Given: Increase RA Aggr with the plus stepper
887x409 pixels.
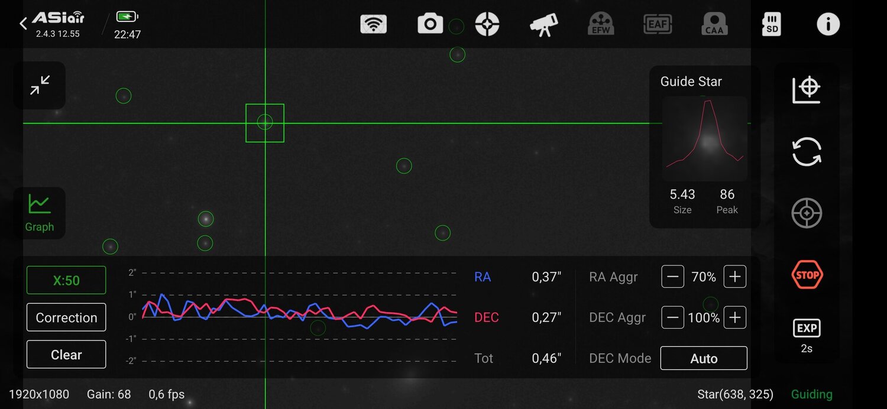Looking at the screenshot, I should pyautogui.click(x=734, y=276).
